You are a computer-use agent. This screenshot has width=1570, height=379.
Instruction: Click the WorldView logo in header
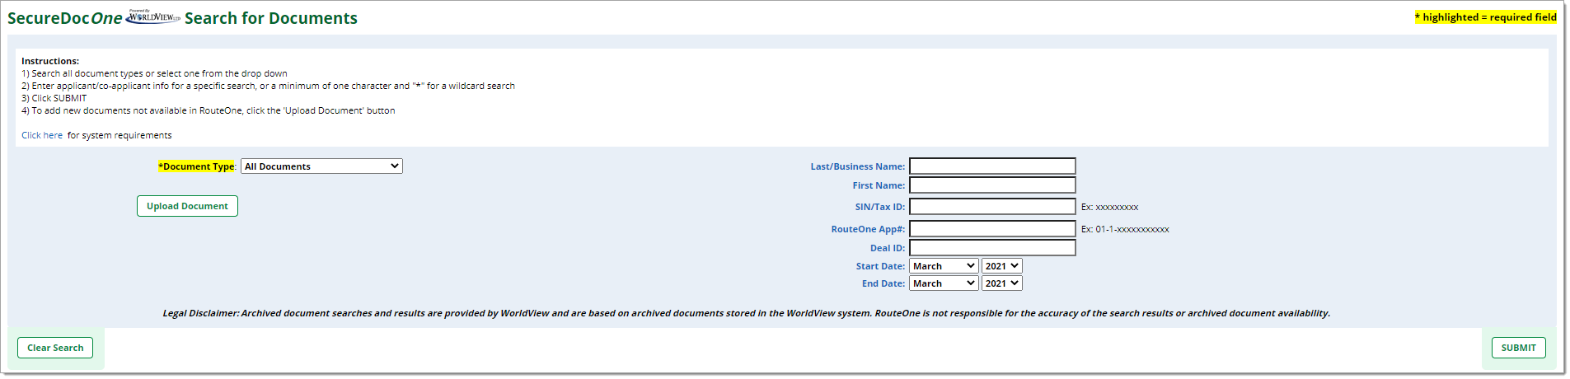[152, 17]
